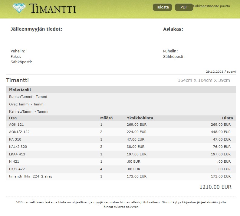240x216 pixels.
Task: Click the Sähköpostiosoite puuttu notice text
Action: pyautogui.click(x=212, y=6)
